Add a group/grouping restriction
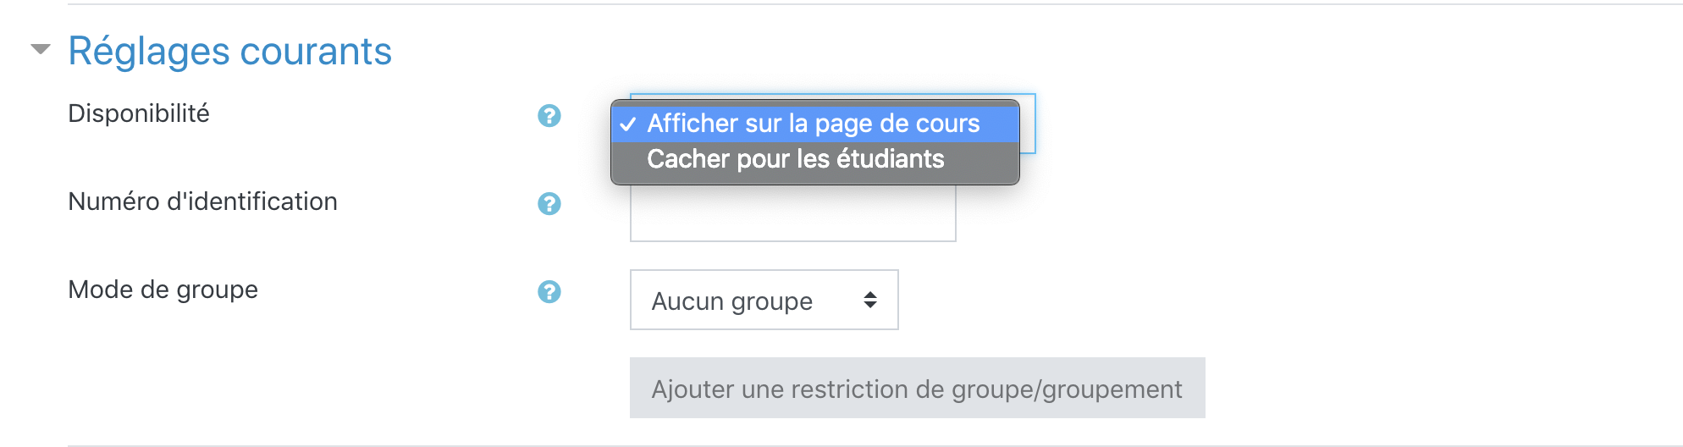The height and width of the screenshot is (447, 1683). [x=917, y=389]
